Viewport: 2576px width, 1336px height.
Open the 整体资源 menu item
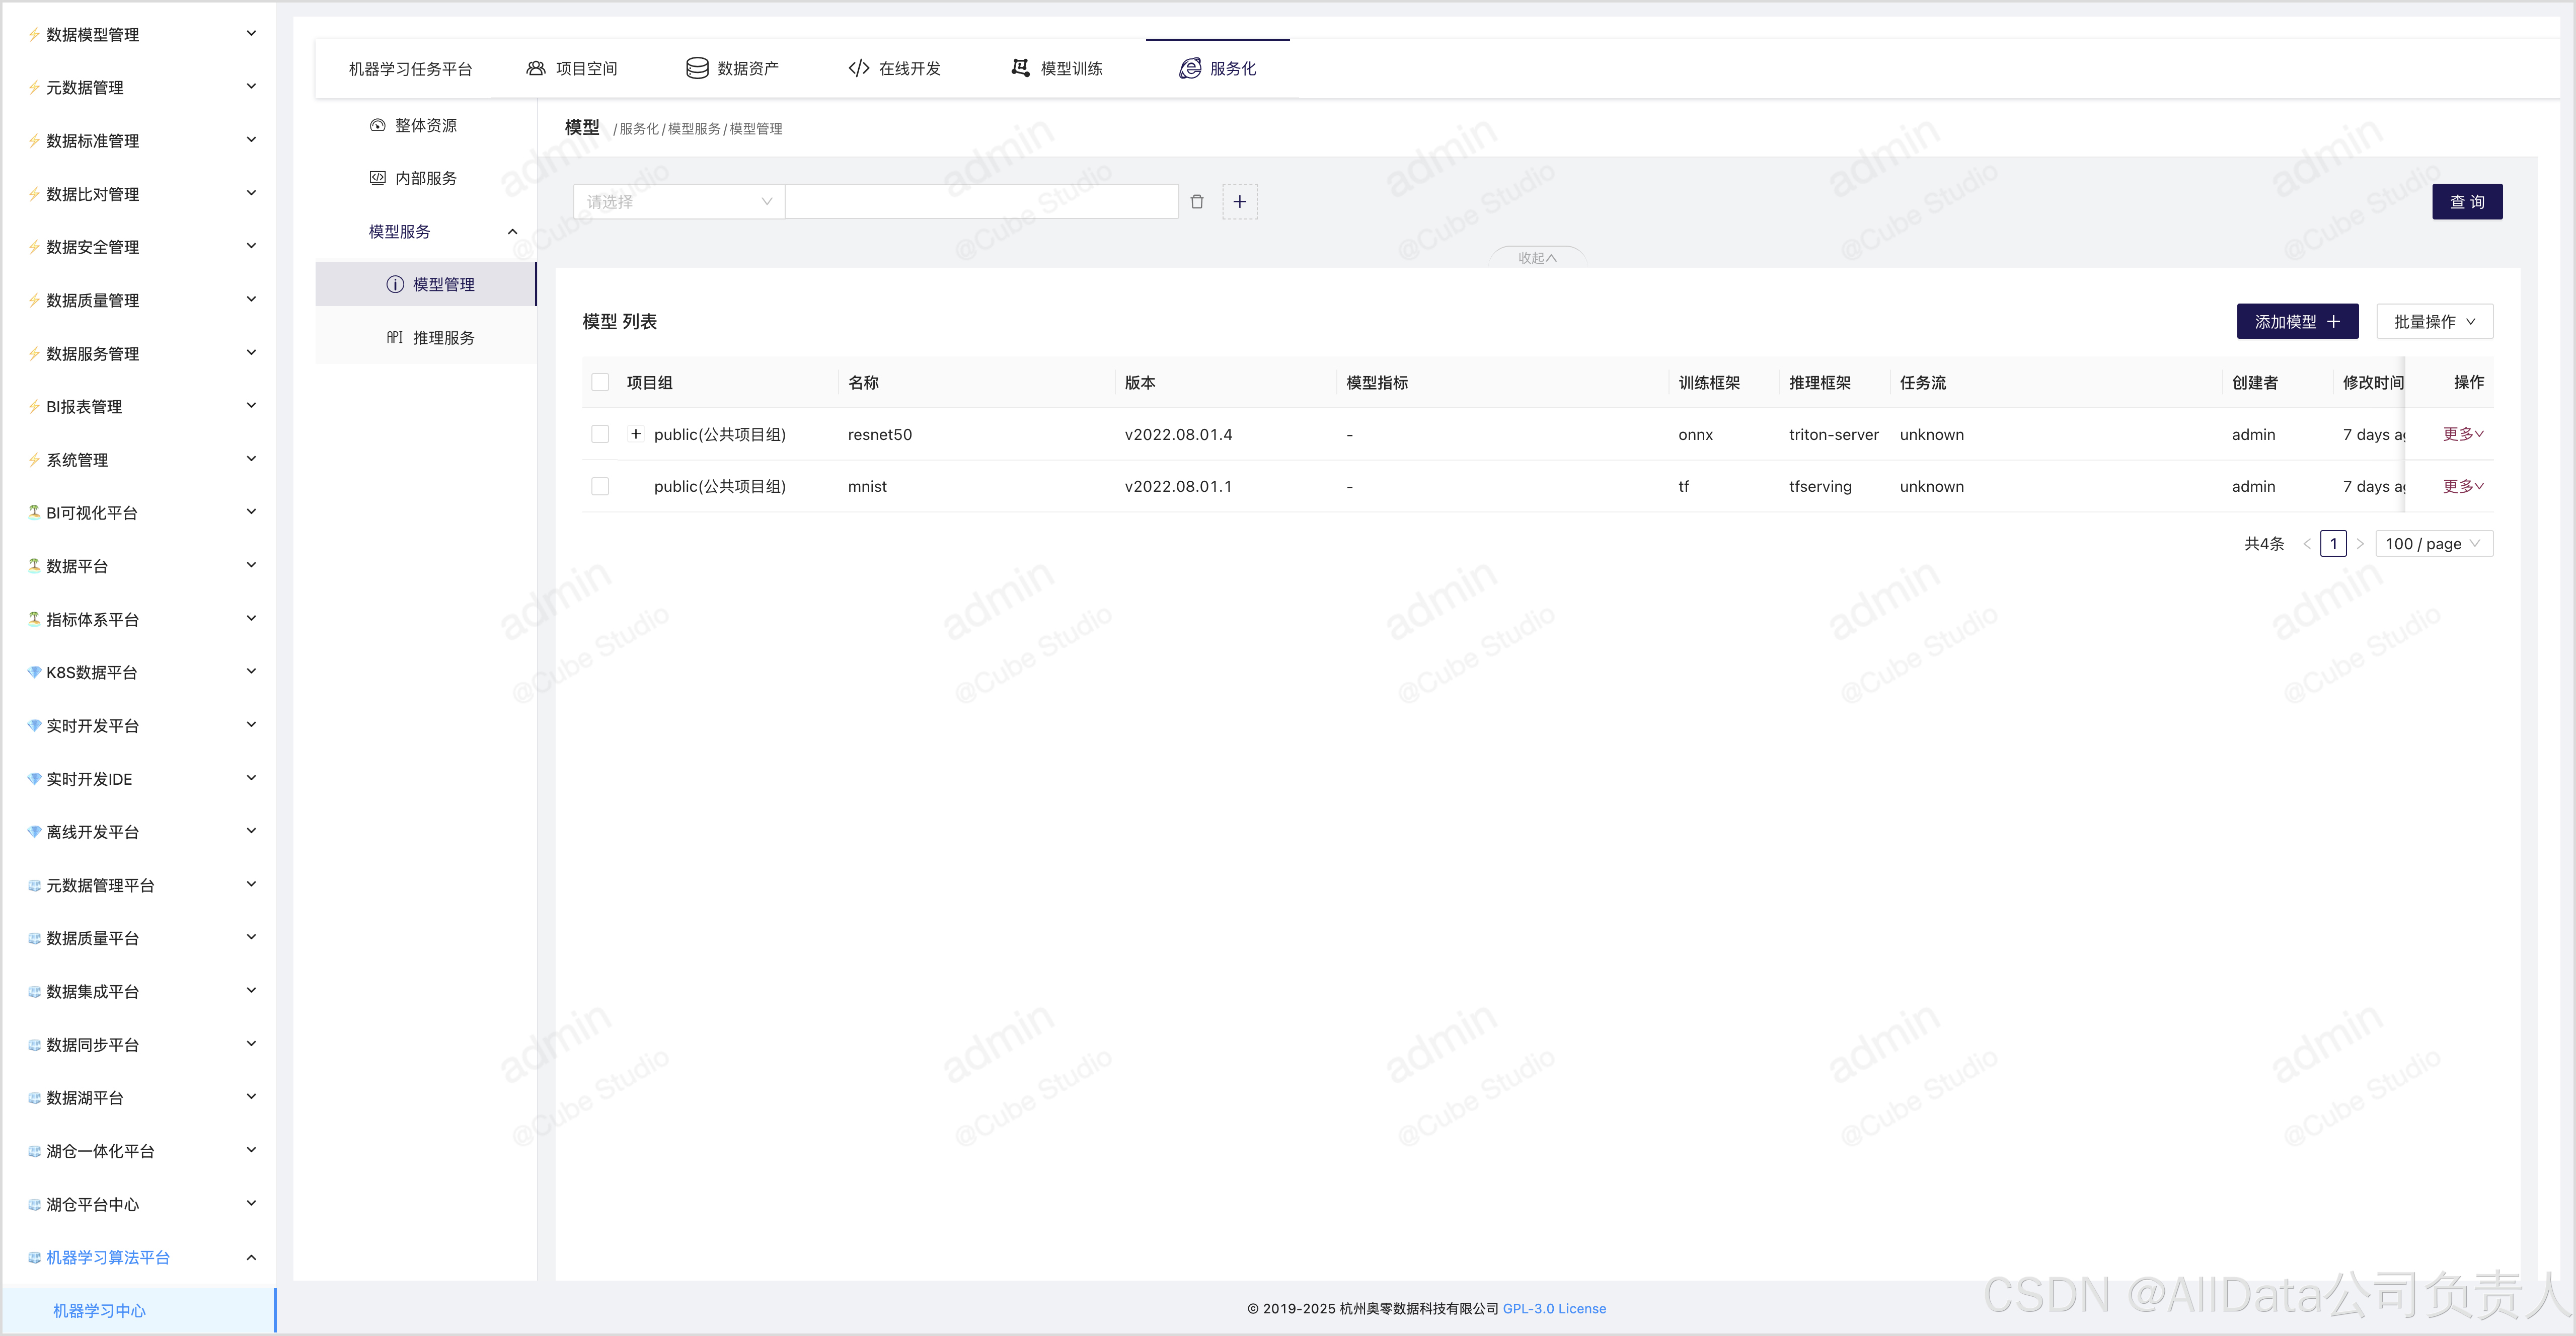click(426, 125)
